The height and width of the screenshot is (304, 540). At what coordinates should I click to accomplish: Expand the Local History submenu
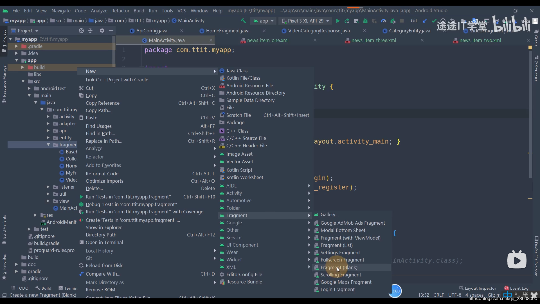pos(148,251)
